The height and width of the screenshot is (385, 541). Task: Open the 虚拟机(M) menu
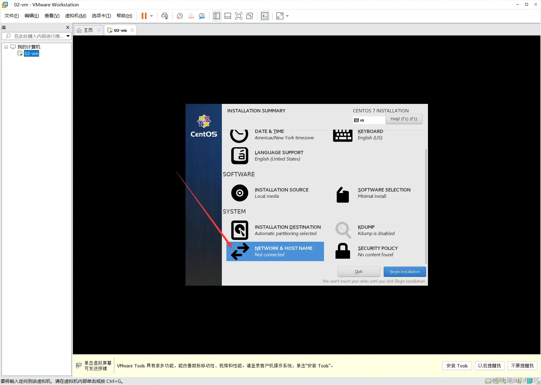[x=75, y=16]
